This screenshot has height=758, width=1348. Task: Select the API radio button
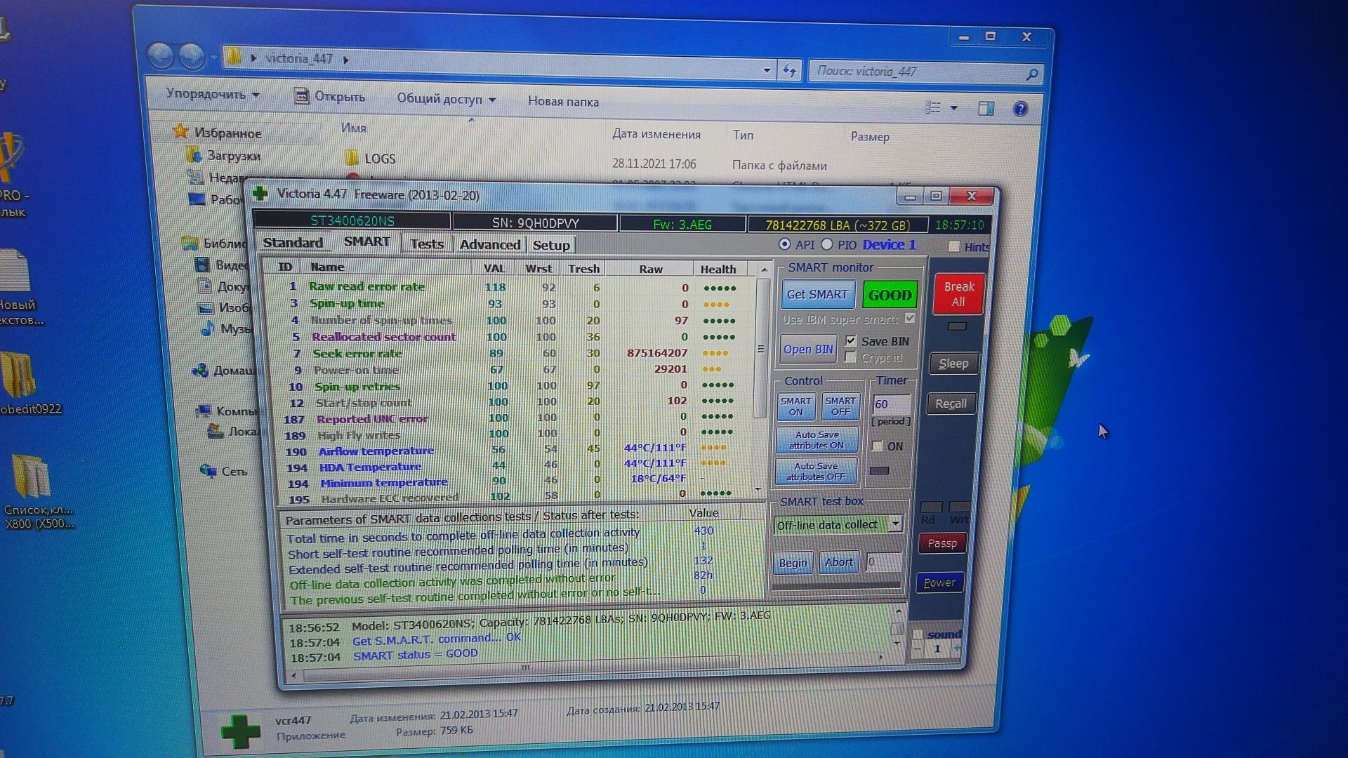coord(784,244)
